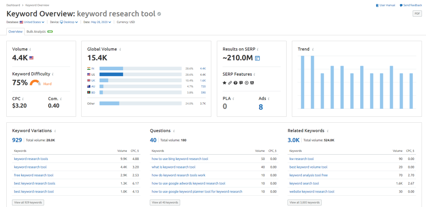Click the info icon next to Keyword Difficulty
Image resolution: width=426 pixels, height=207 pixels.
click(x=52, y=74)
